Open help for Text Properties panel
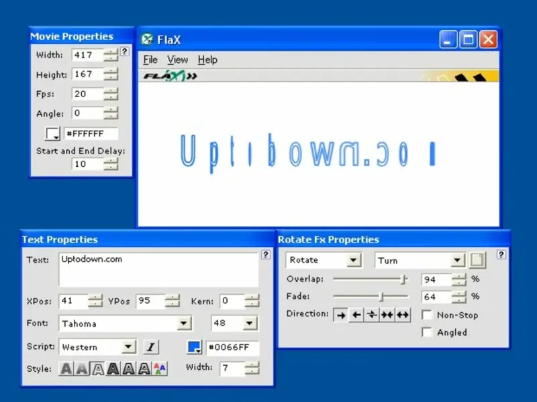537x402 pixels. coord(266,255)
